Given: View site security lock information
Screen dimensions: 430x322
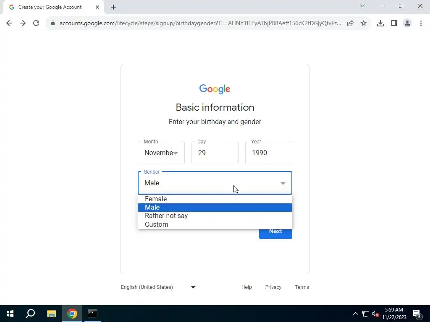Looking at the screenshot, I should tap(53, 23).
